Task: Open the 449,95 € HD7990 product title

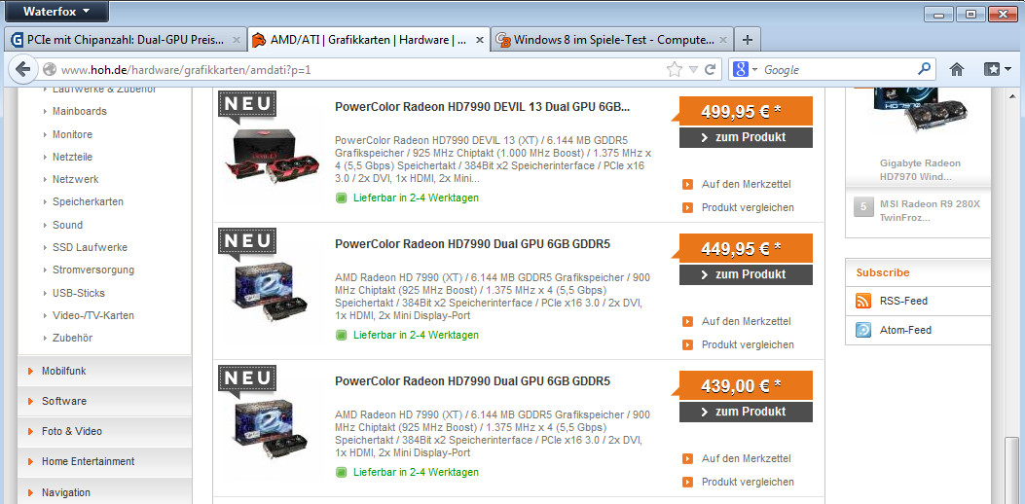Action: [472, 244]
